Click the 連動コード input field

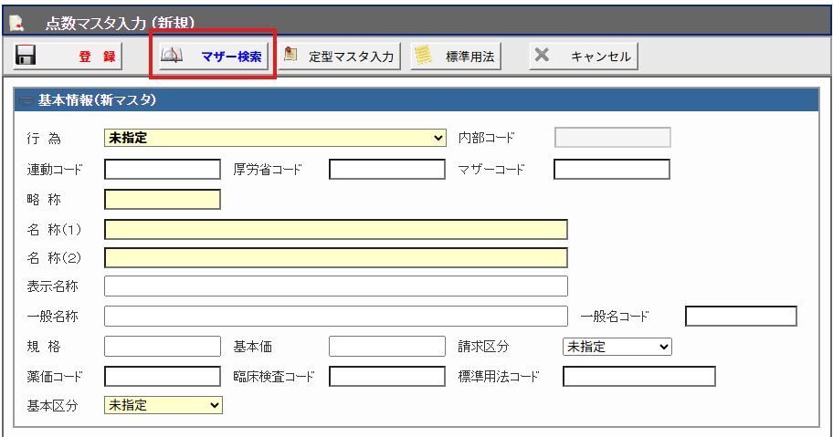163,169
